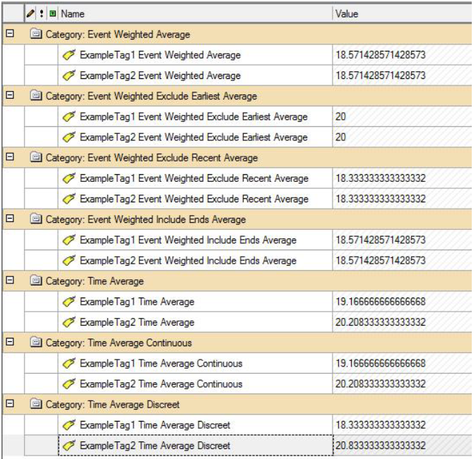
Task: Select 'ExampleTag1 Event Weighted Average' row name
Action: pos(160,55)
